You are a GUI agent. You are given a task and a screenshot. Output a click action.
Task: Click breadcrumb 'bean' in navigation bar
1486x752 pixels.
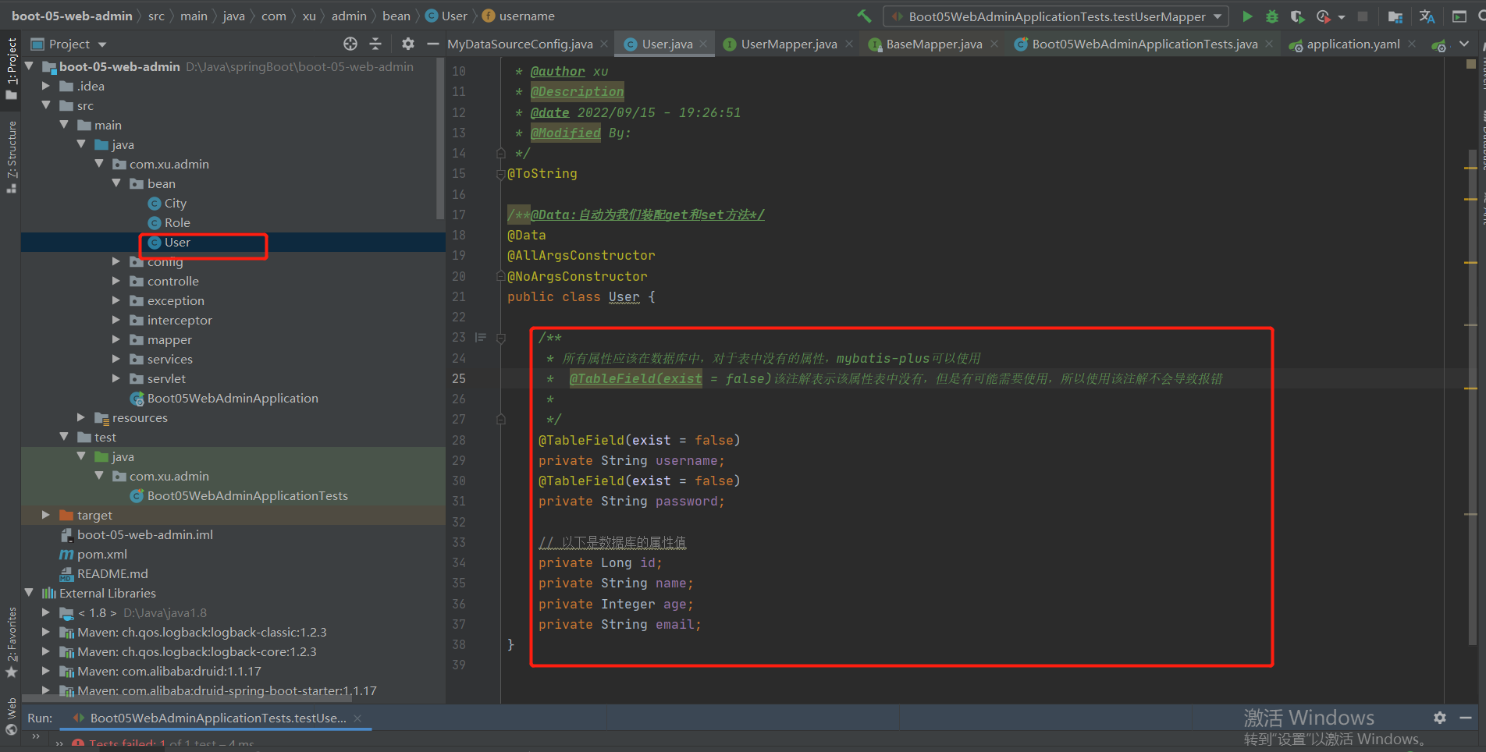[396, 16]
